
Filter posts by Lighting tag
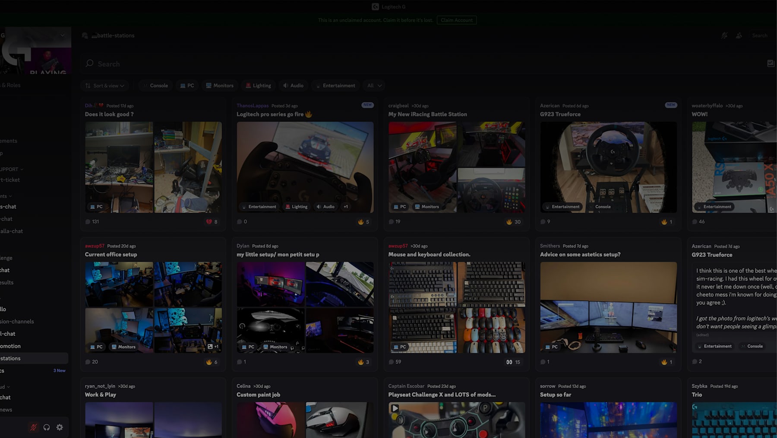(x=258, y=85)
